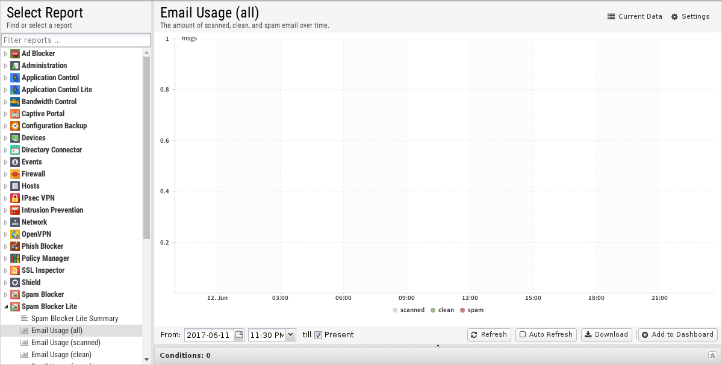
Task: Expand the Ad Blocker tree node
Action: tap(5, 54)
